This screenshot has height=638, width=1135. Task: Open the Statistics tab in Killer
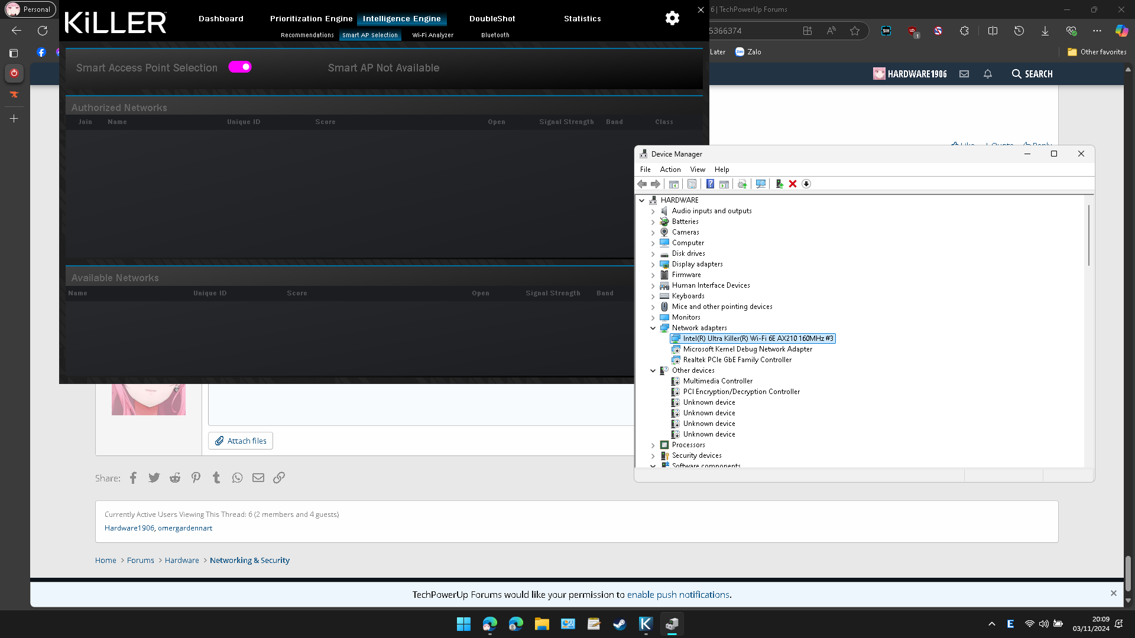point(582,19)
